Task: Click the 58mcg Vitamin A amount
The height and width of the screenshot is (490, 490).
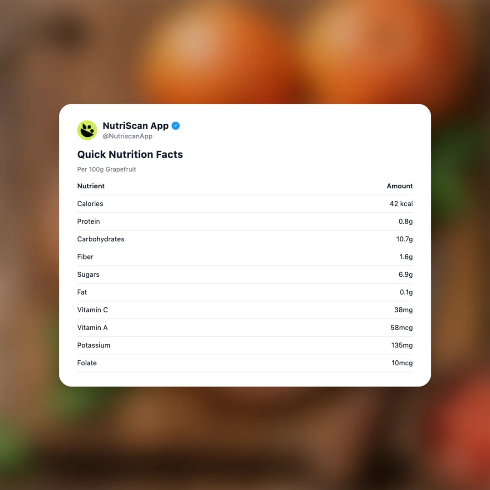Action: [x=402, y=328]
